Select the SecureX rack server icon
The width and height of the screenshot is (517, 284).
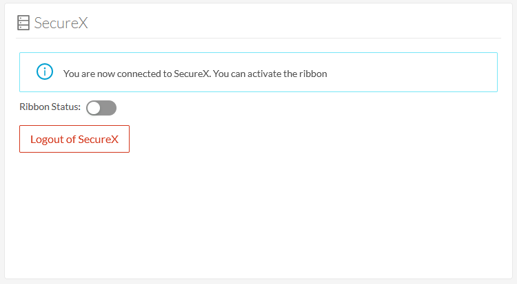coord(23,23)
